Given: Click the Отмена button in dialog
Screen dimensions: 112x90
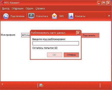Looking at the screenshot, I should [71, 55].
